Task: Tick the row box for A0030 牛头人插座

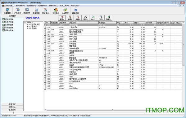Action: pyautogui.click(x=45, y=88)
